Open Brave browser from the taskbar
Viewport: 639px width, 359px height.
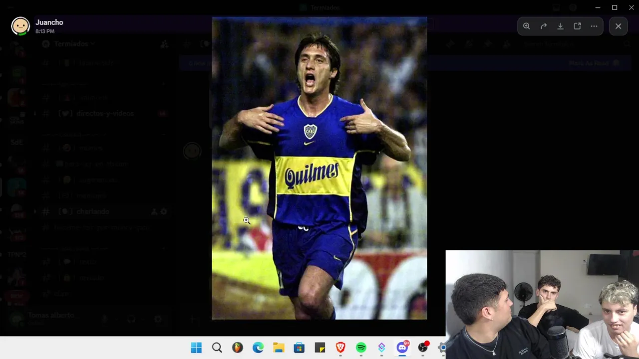(340, 348)
